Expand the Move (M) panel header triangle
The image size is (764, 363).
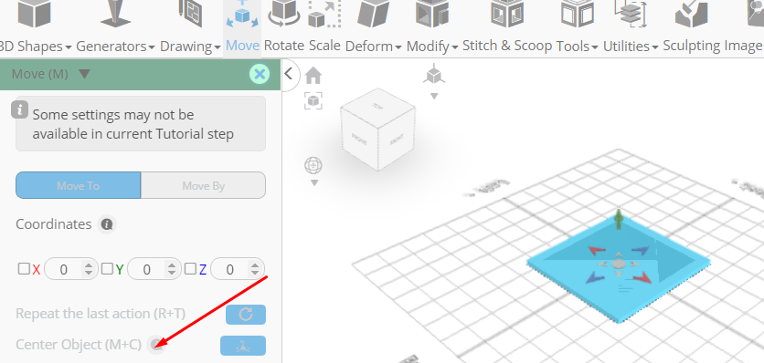coord(84,74)
